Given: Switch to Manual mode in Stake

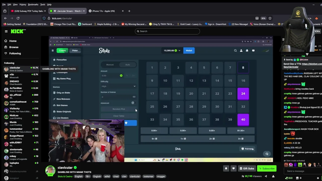Looking at the screenshot, I should tap(110, 65).
